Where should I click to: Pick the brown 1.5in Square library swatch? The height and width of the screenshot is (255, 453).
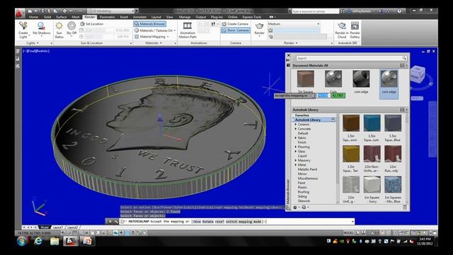coord(351,123)
